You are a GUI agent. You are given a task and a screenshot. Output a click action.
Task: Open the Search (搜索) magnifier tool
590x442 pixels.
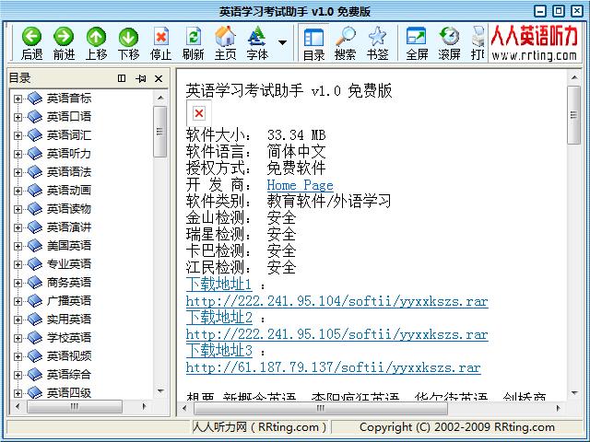(345, 37)
